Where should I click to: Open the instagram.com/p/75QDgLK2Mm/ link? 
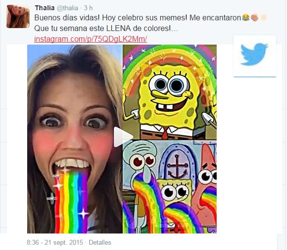point(91,39)
